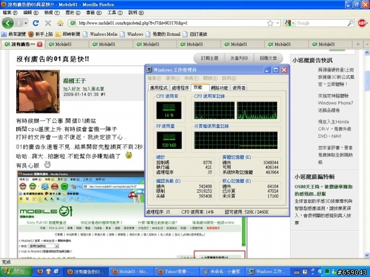Open the OSIM天王椅 article link
Image resolution: width=370 pixels, height=277 pixels.
[323, 190]
